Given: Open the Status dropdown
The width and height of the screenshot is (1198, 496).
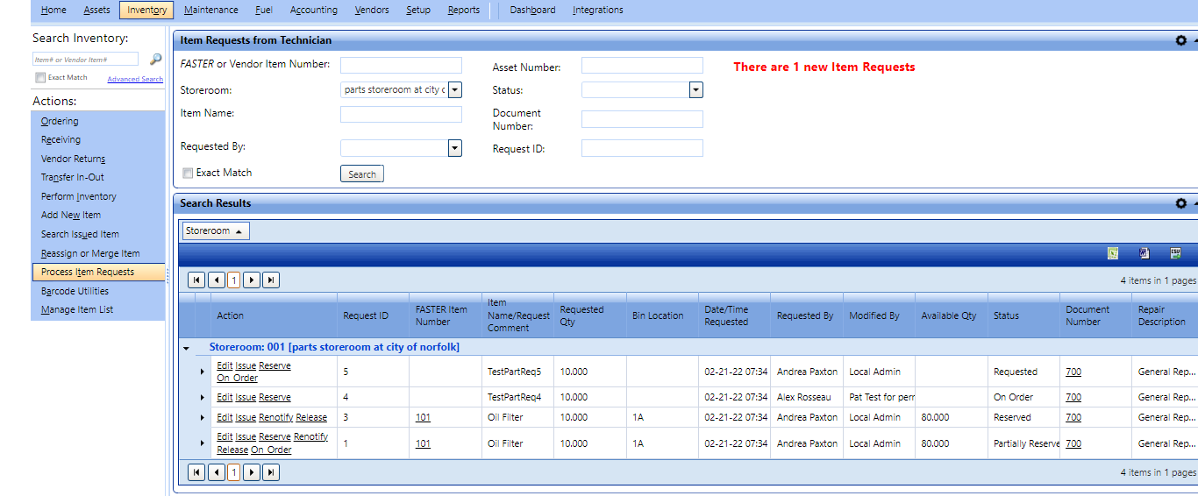Looking at the screenshot, I should click(x=695, y=90).
